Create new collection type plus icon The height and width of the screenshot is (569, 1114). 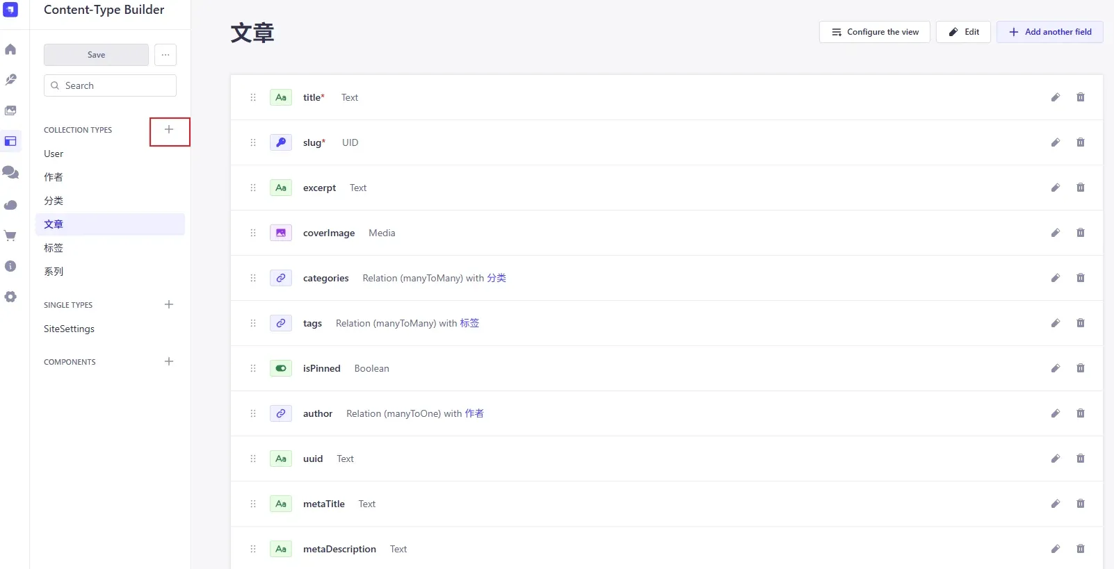169,129
